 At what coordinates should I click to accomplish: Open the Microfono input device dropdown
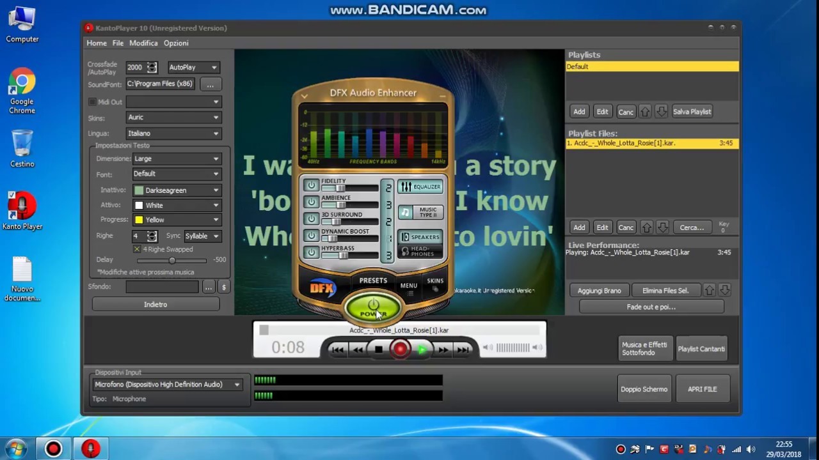pos(167,385)
